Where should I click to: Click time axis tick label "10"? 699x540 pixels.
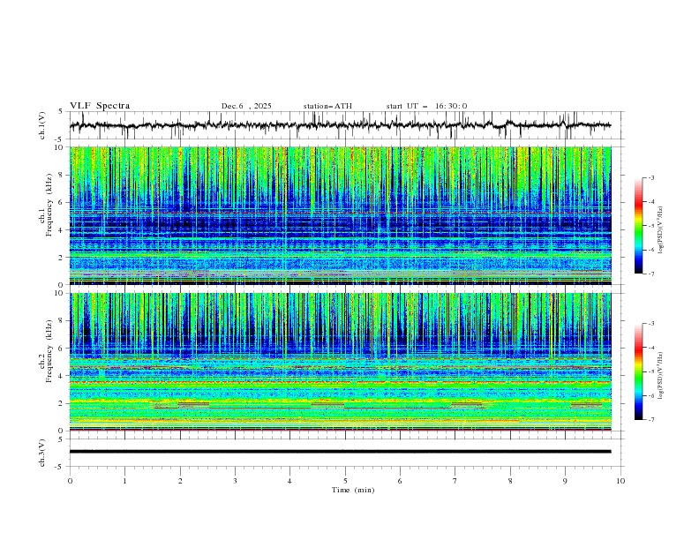[620, 481]
